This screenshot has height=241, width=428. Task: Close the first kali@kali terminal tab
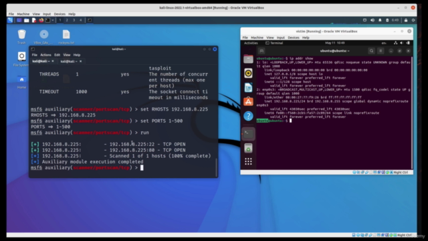[53, 61]
